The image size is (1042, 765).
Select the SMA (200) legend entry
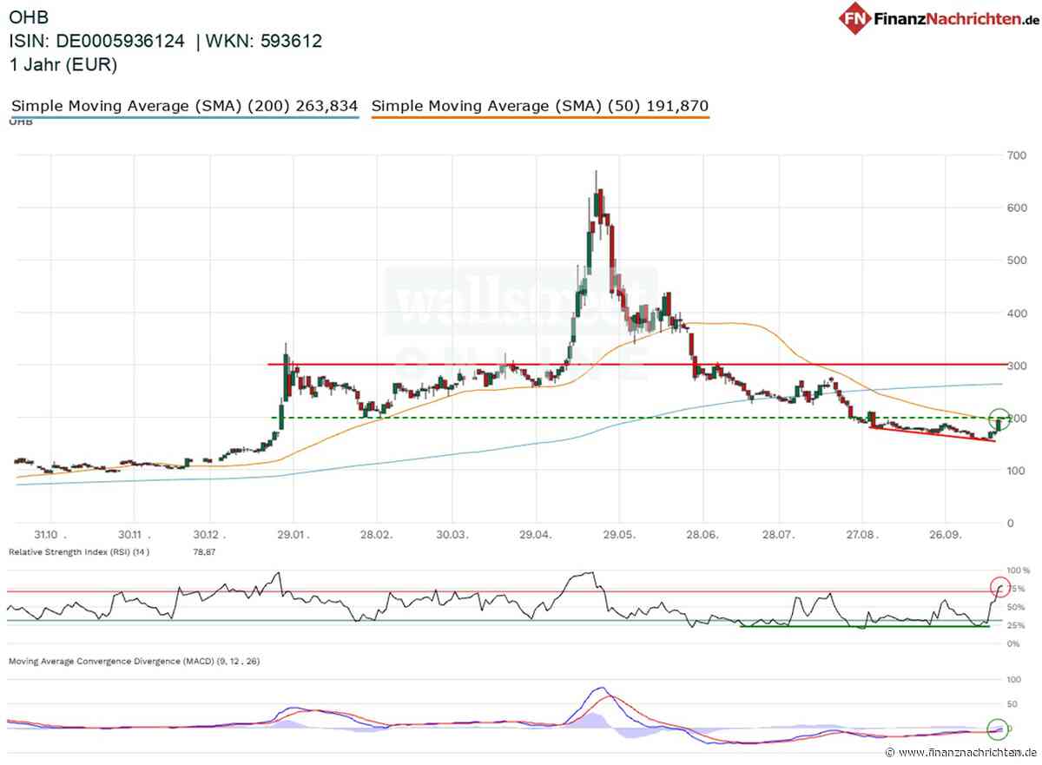[x=185, y=107]
